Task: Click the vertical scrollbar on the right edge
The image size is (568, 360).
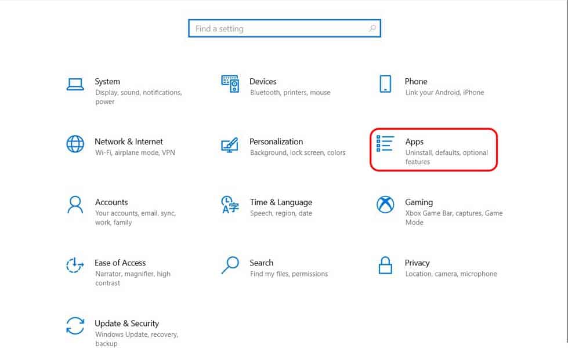Action: coord(567,171)
